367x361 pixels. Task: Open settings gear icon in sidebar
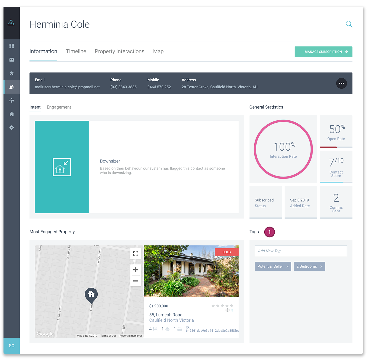tap(11, 127)
